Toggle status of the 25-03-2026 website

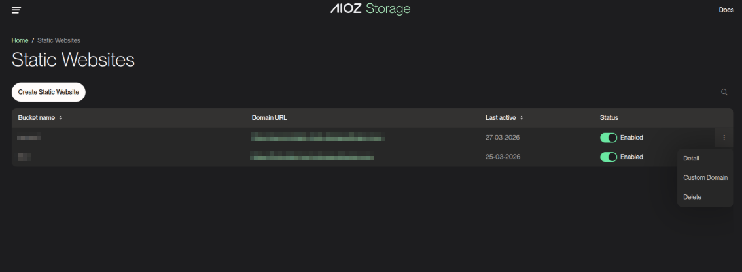609,157
